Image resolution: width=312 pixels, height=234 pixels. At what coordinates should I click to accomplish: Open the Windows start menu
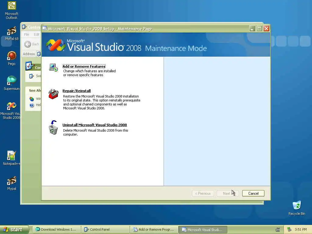pos(14,230)
